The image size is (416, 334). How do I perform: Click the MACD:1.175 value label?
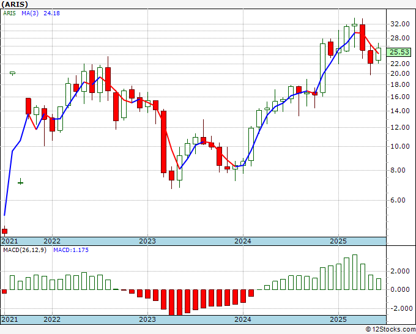coord(71,250)
